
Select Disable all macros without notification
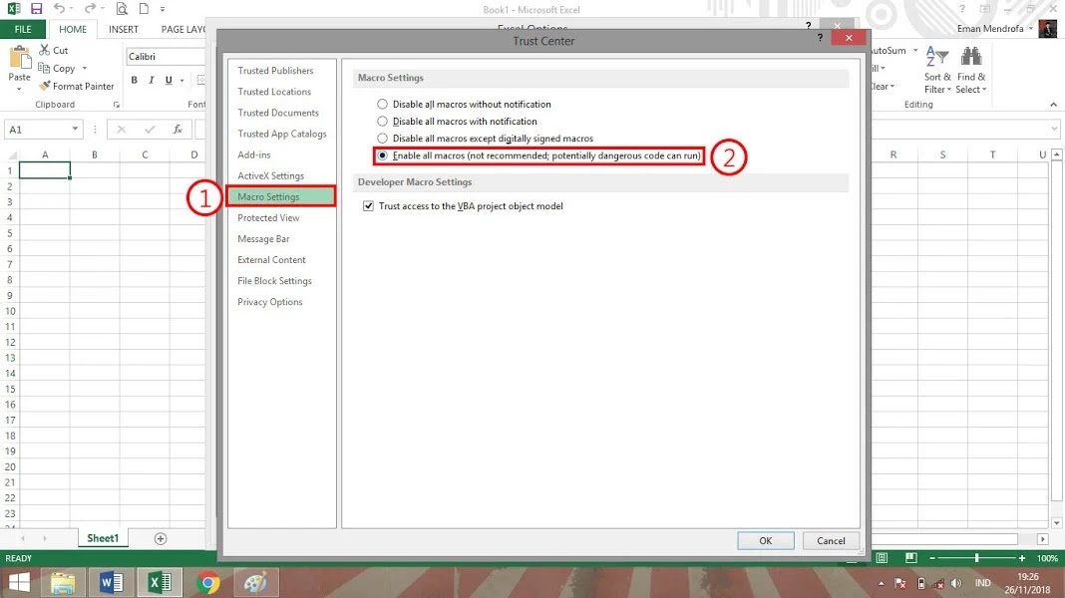coord(382,104)
